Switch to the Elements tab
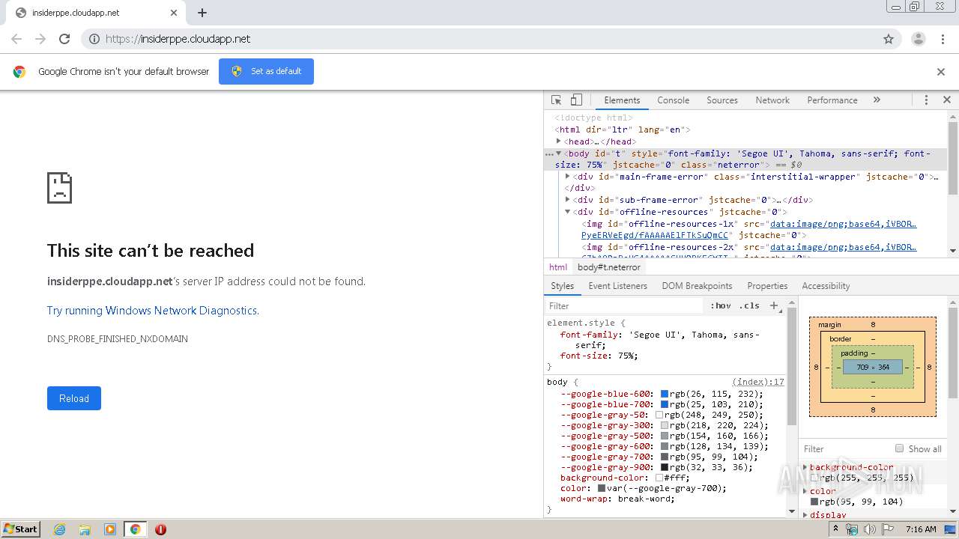Viewport: 959px width, 539px height. [622, 100]
